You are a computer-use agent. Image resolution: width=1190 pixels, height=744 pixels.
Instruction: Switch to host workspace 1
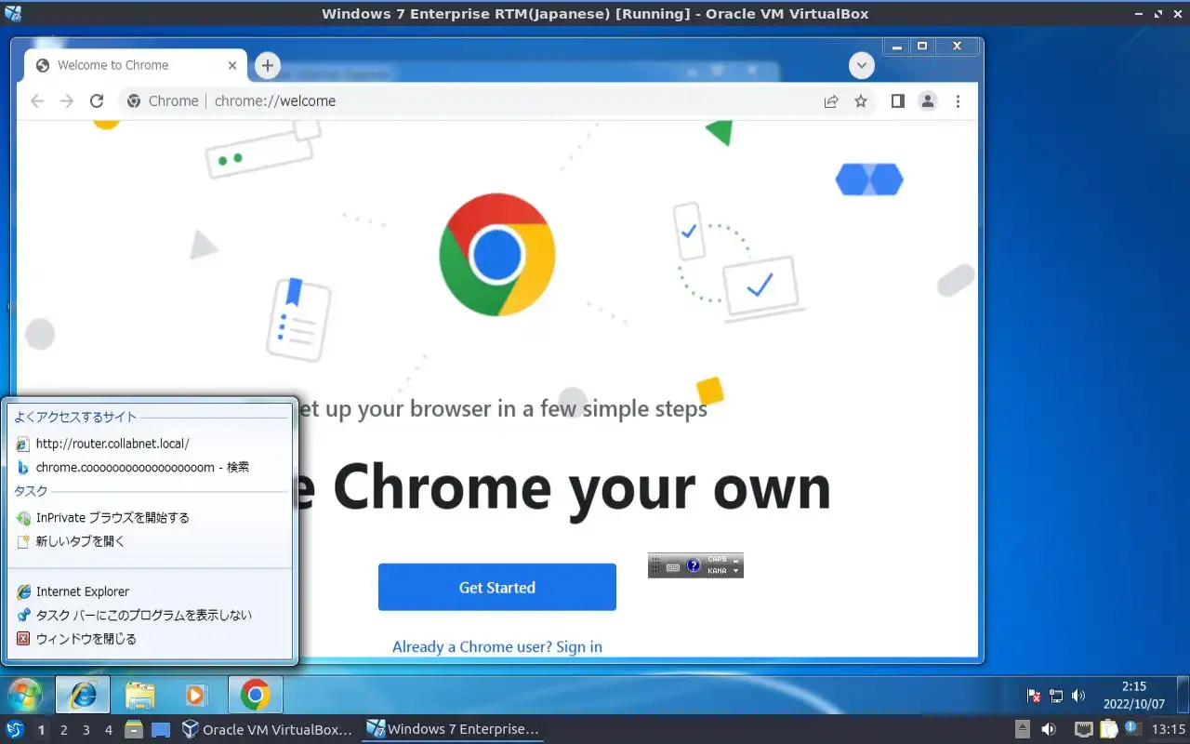tap(41, 730)
